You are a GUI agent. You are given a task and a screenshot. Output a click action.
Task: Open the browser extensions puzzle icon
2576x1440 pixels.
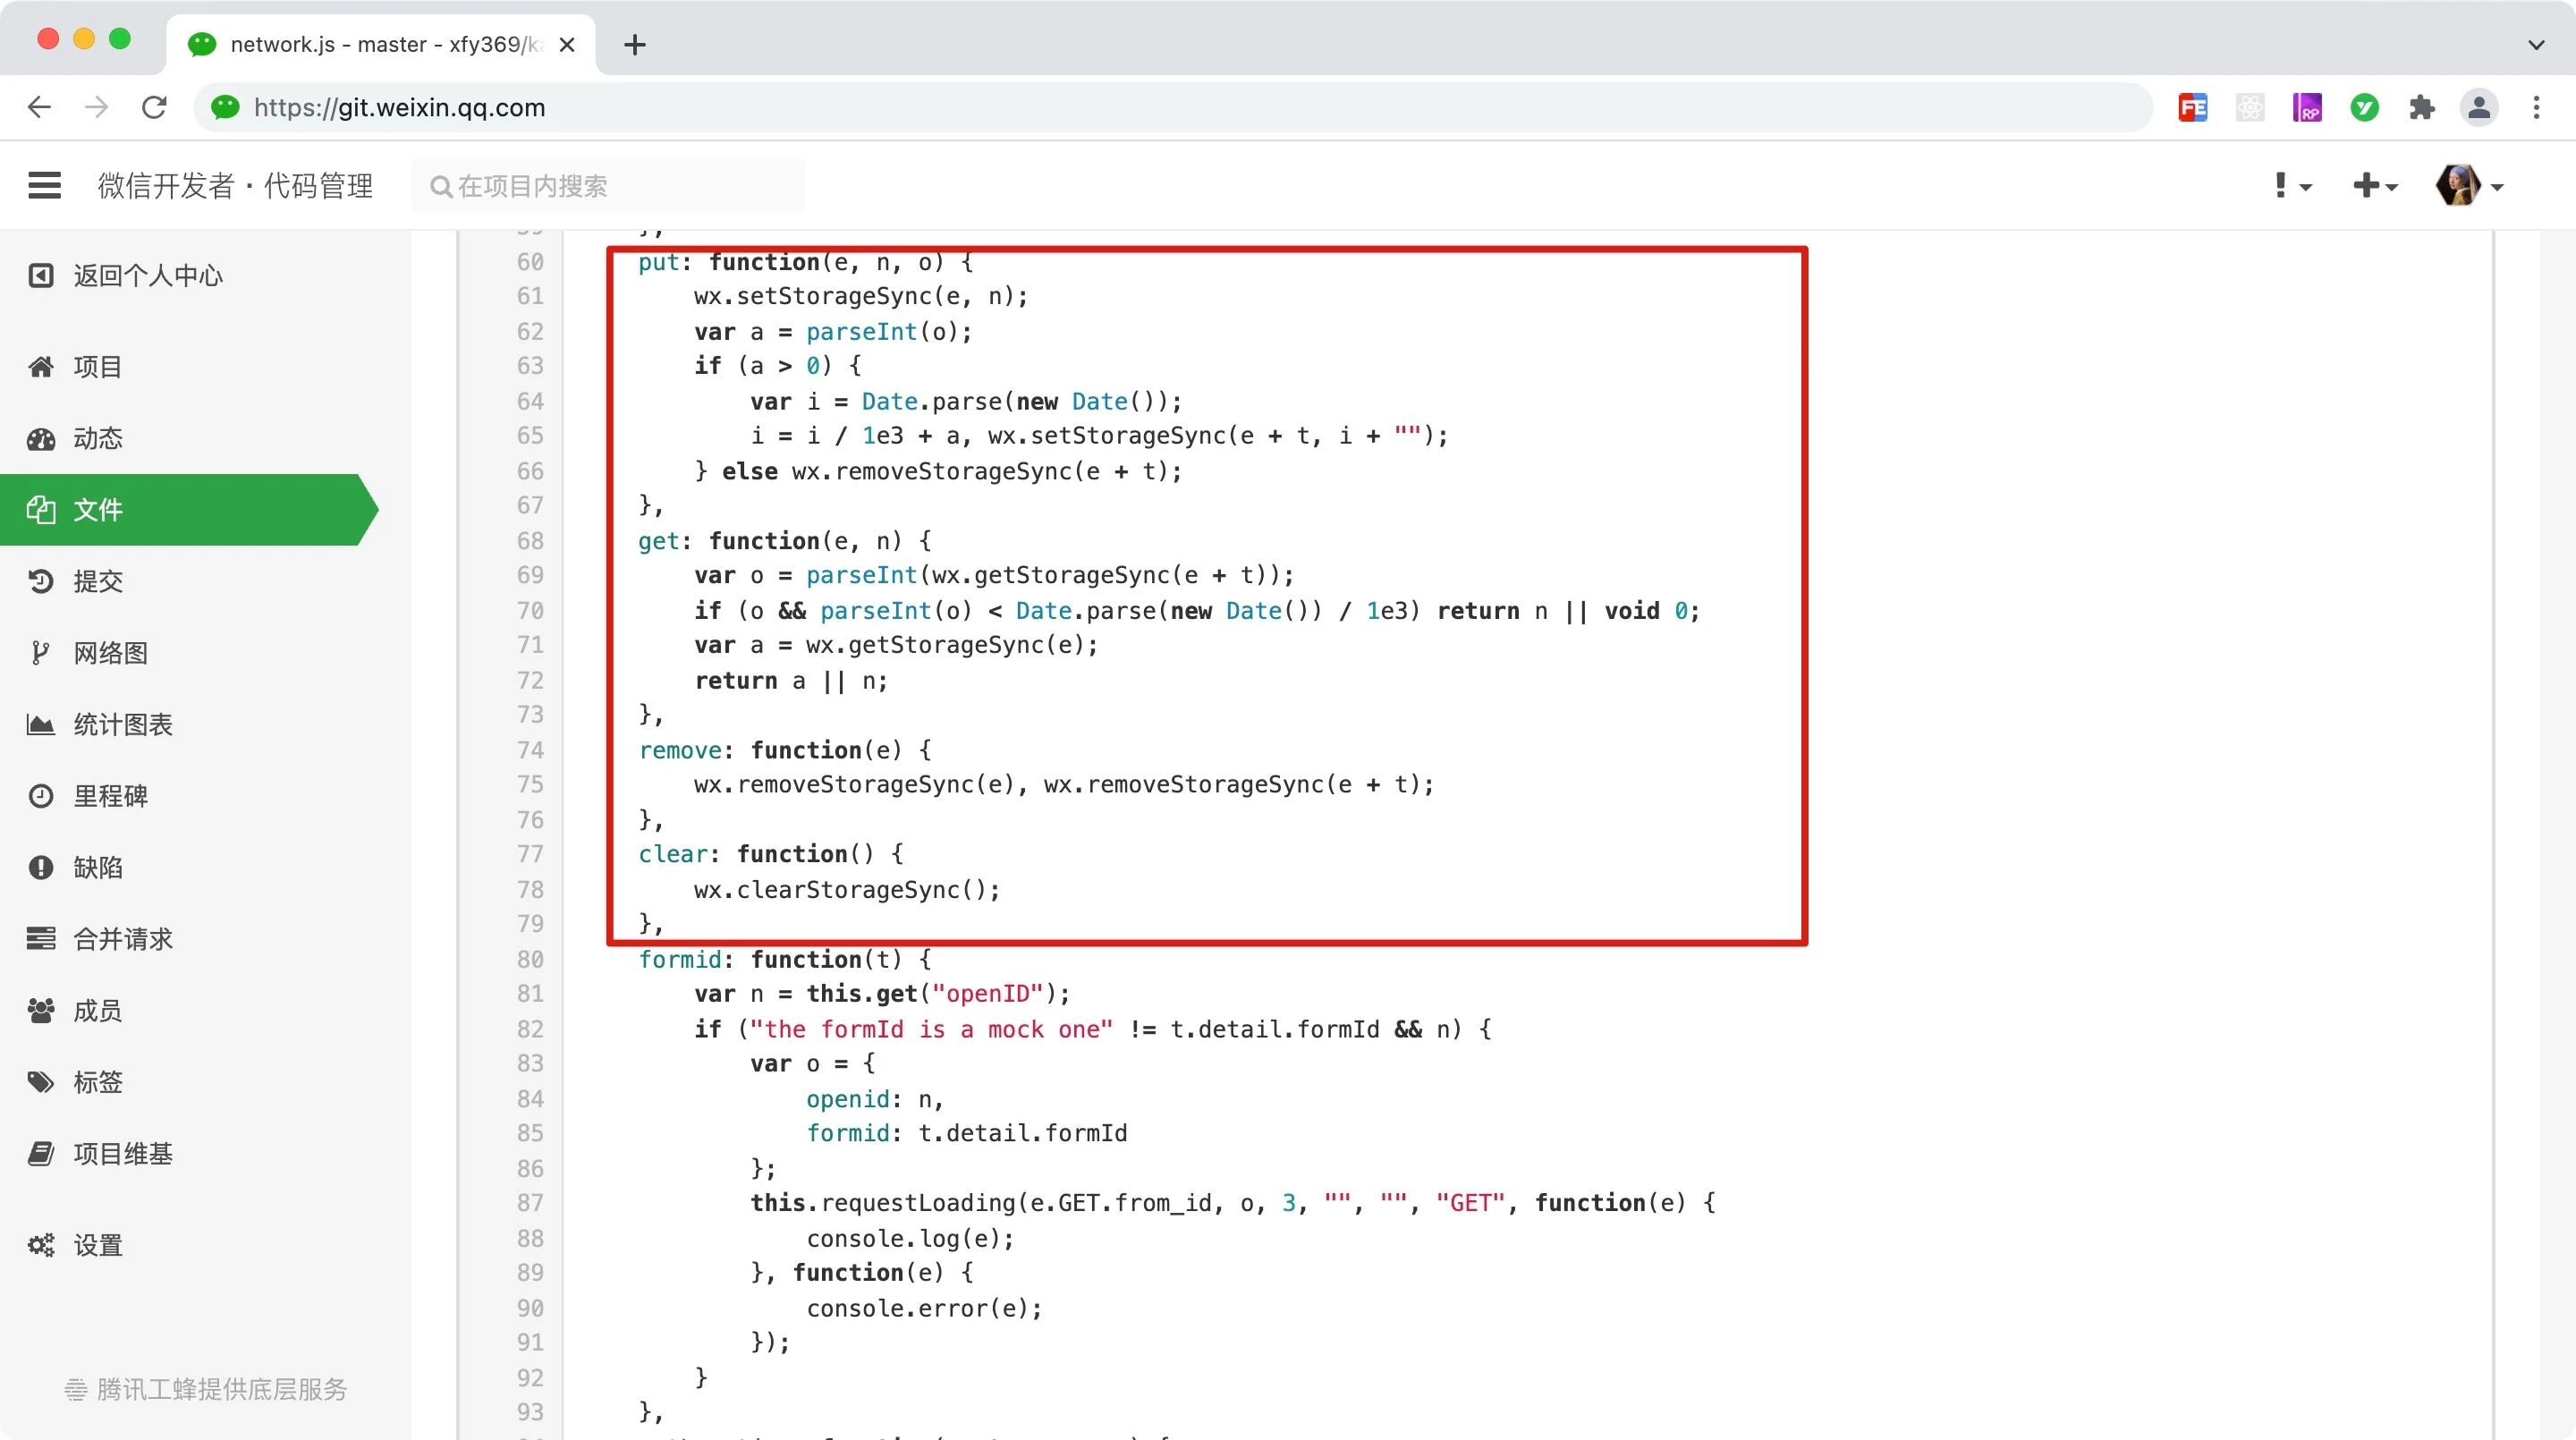coord(2421,107)
